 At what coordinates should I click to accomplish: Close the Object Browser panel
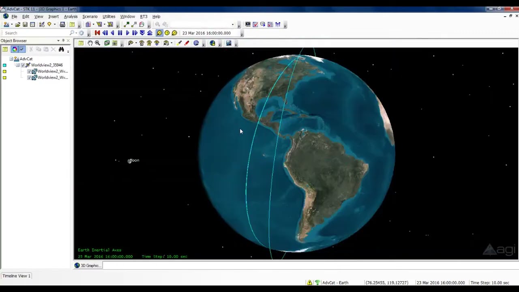(68, 41)
